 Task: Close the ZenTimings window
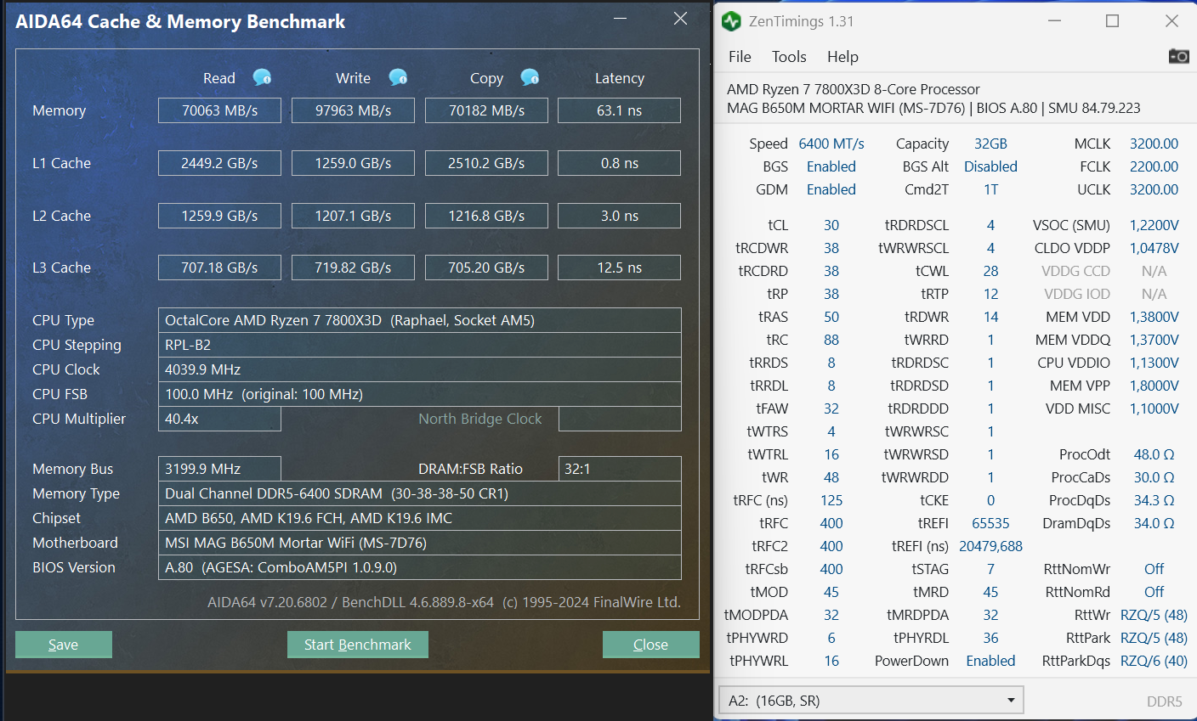[x=1171, y=21]
